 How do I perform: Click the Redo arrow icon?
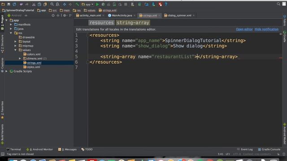click(x=27, y=4)
